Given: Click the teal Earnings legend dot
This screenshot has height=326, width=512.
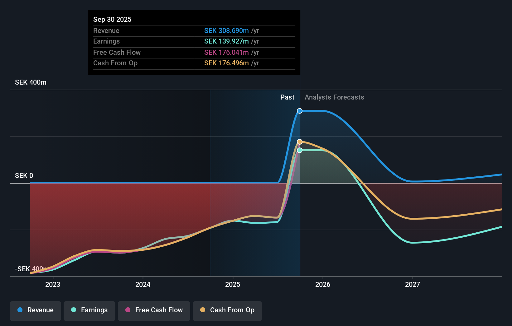Looking at the screenshot, I should click(73, 310).
